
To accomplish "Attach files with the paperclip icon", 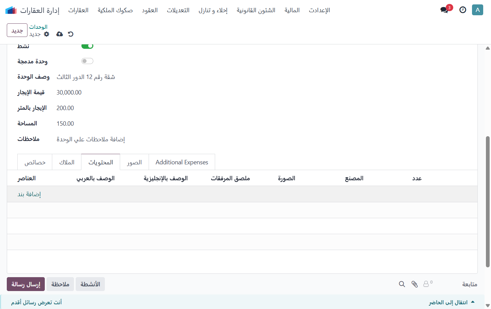I will [415, 284].
